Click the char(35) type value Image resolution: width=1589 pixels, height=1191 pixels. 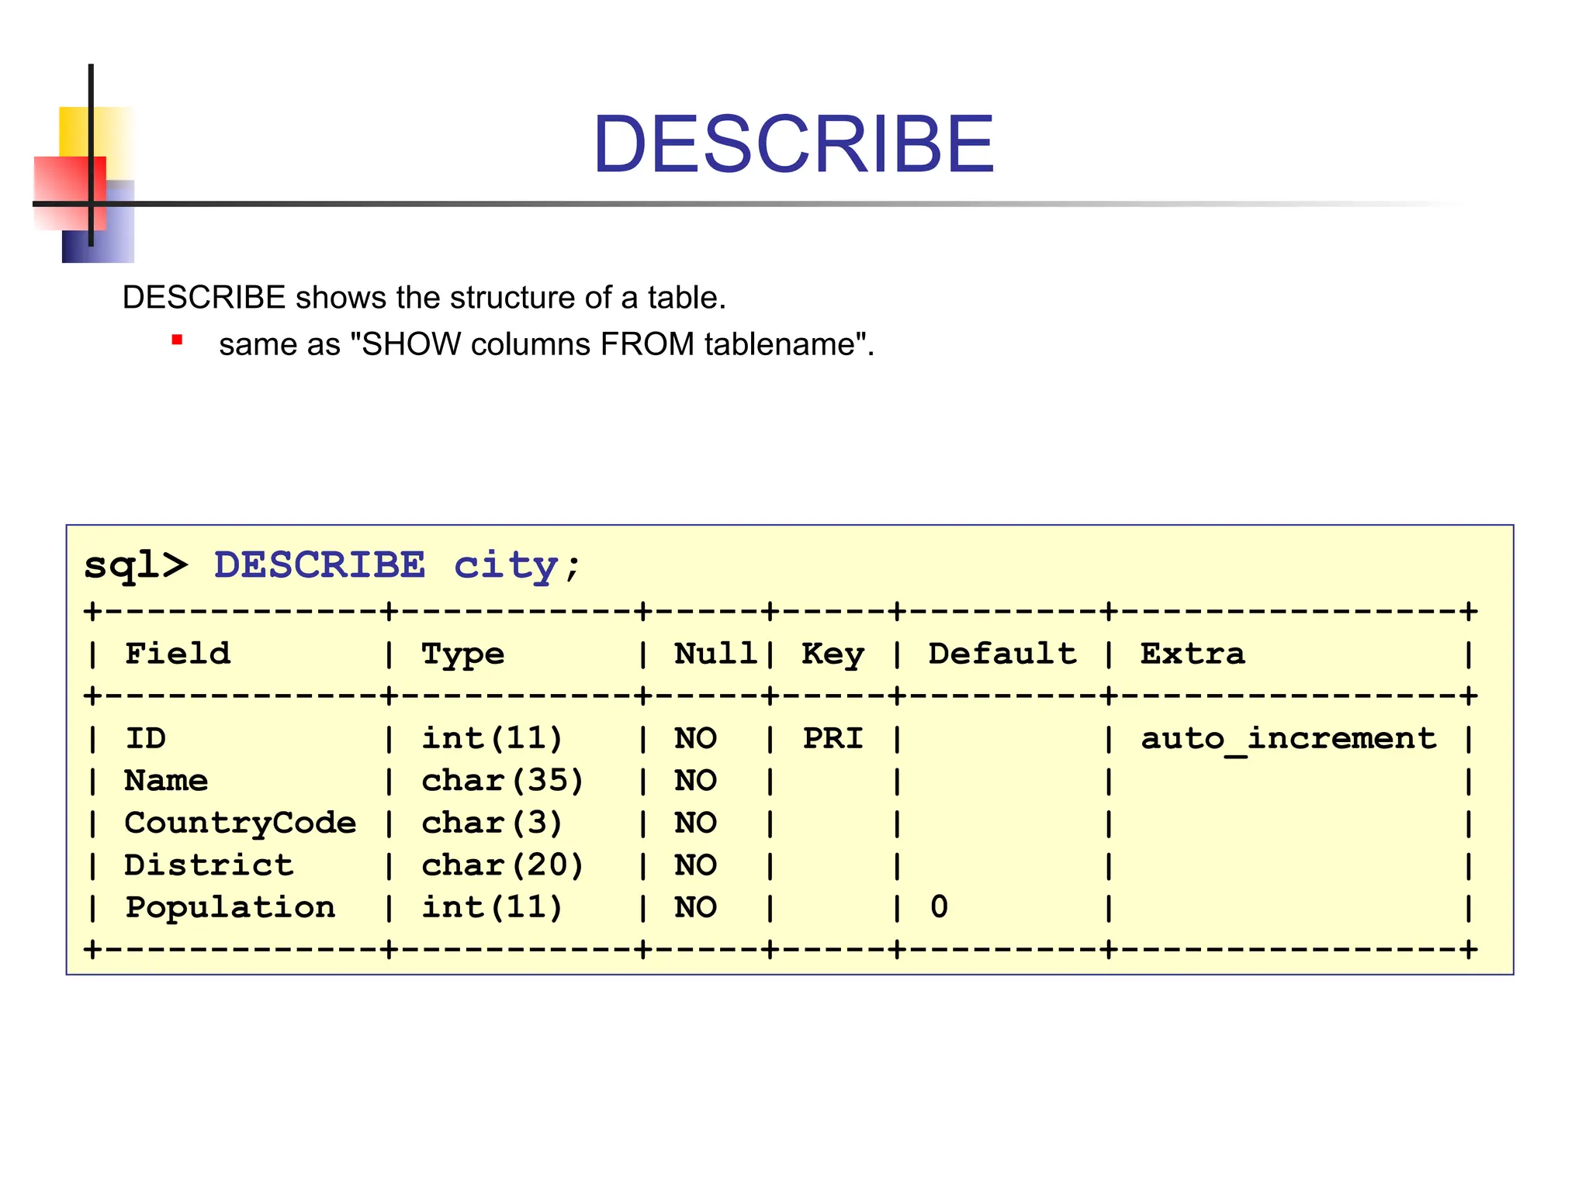click(x=502, y=781)
